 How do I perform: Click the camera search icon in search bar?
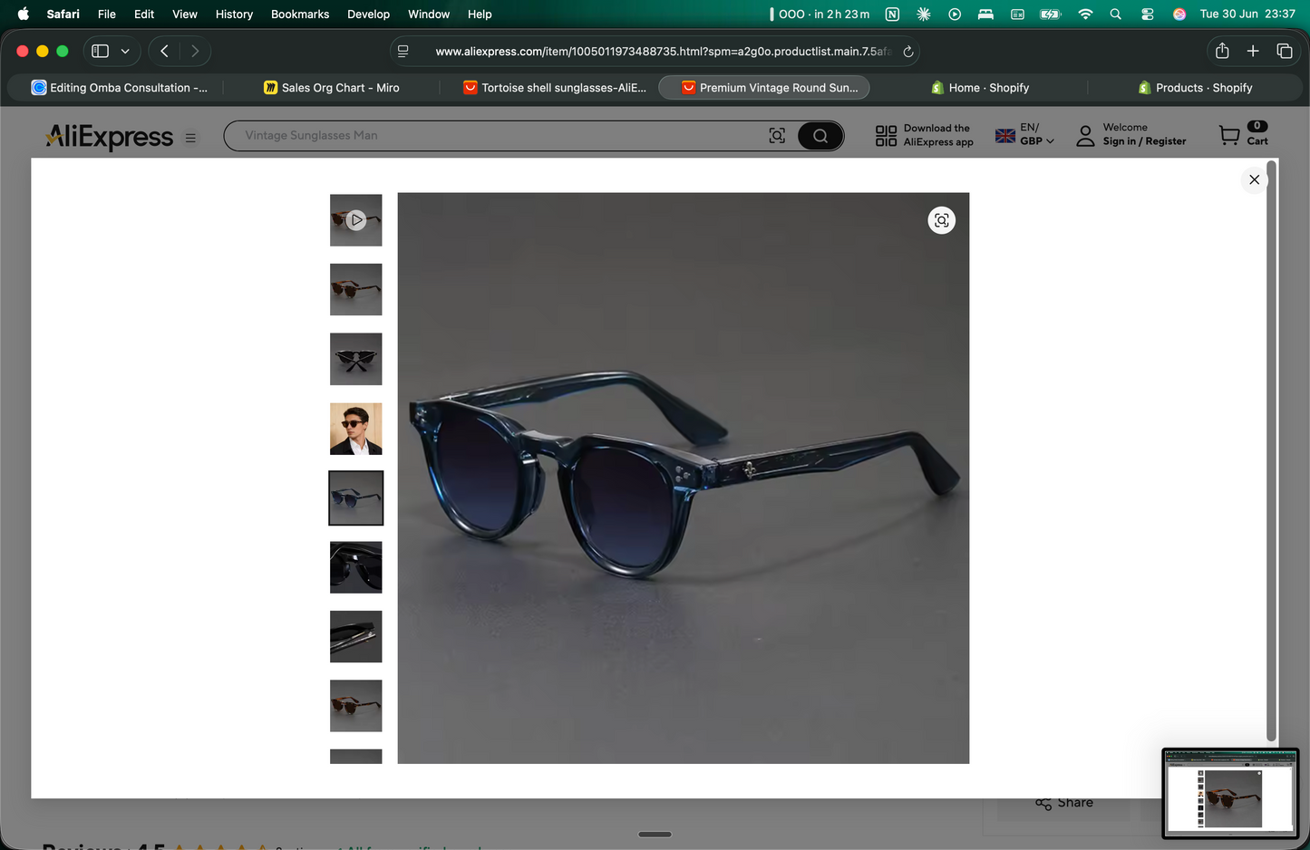777,136
